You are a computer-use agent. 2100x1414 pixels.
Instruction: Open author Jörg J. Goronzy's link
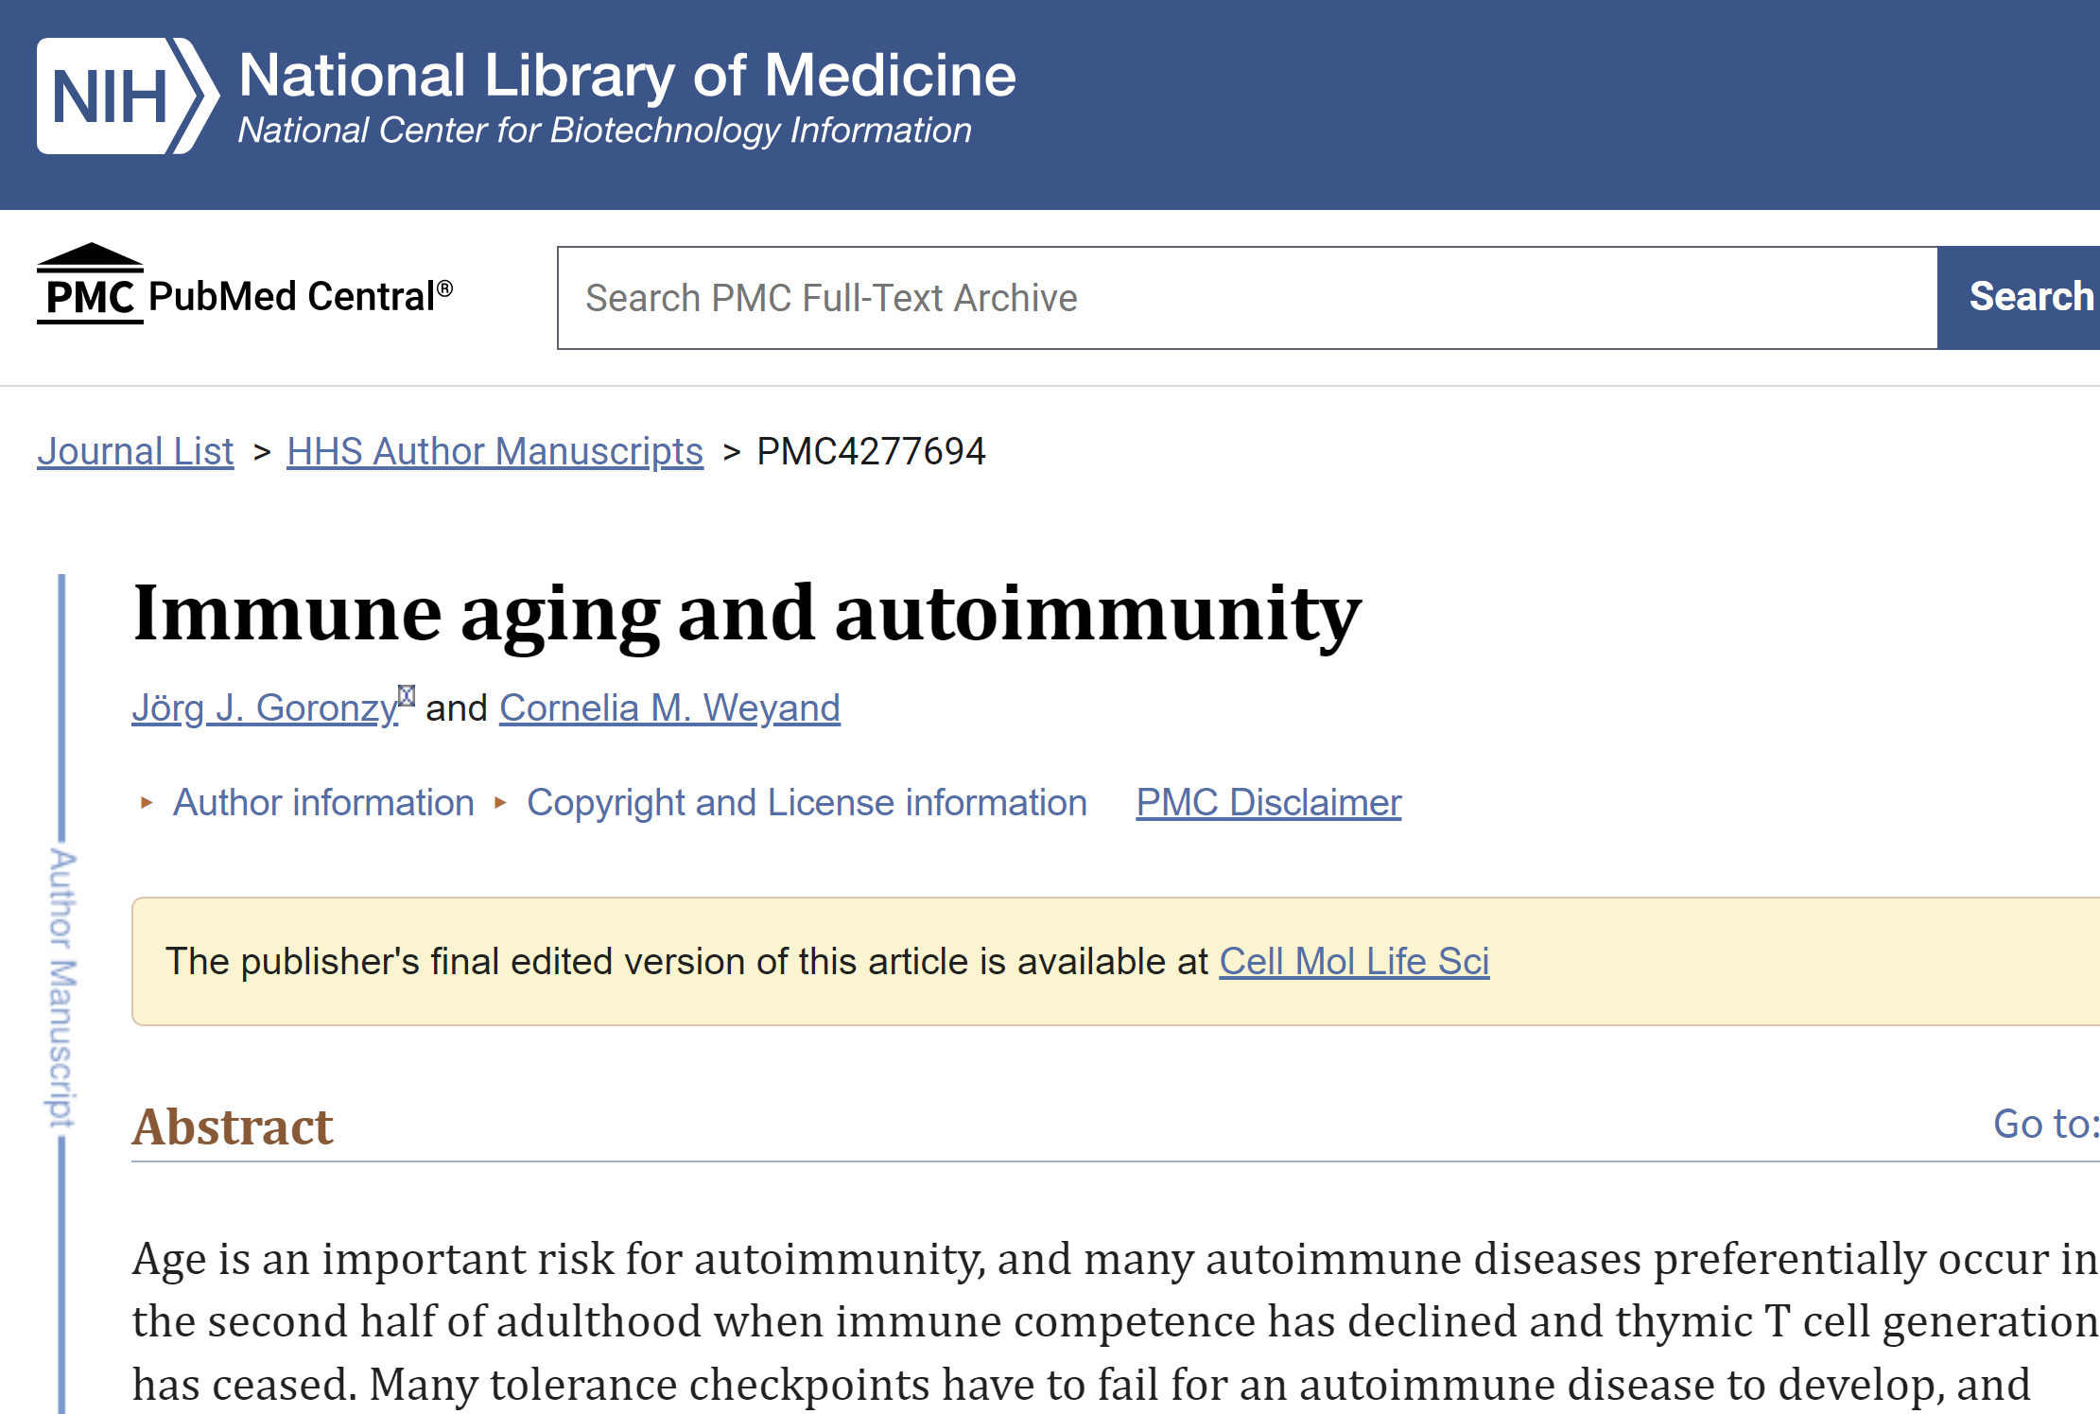[265, 707]
